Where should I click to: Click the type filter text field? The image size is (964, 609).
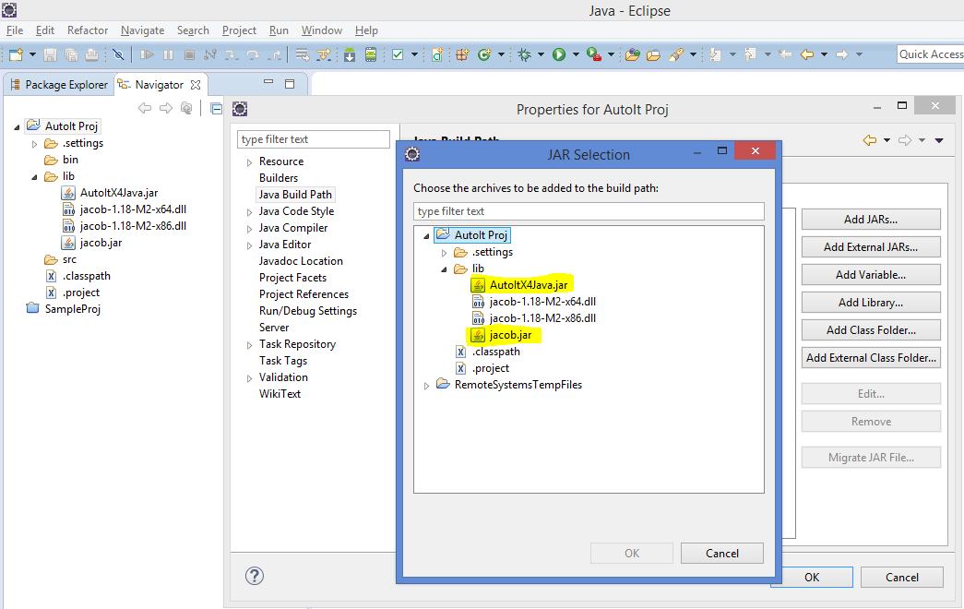589,211
